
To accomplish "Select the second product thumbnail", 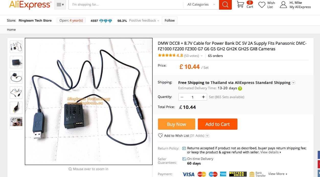I will tap(16, 62).
